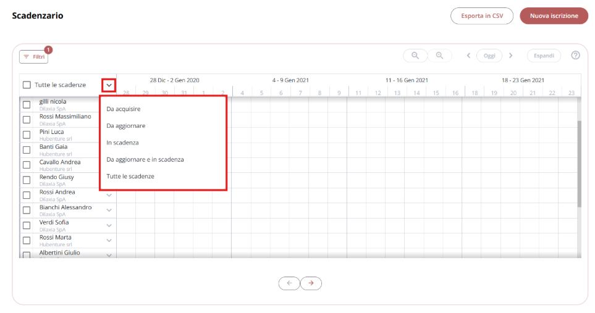Click the Esporta in CSV button

(x=482, y=16)
